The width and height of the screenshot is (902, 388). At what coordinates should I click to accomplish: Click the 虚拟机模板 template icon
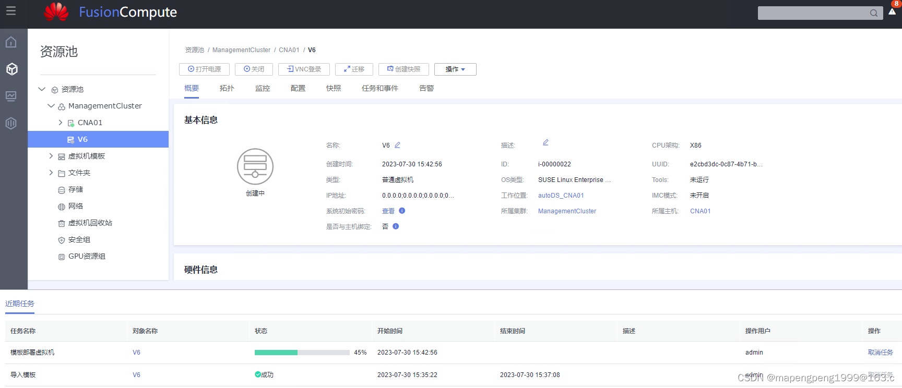[62, 157]
